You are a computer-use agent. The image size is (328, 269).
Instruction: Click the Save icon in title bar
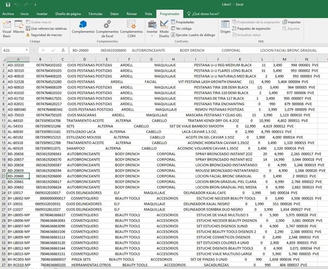click(x=8, y=4)
